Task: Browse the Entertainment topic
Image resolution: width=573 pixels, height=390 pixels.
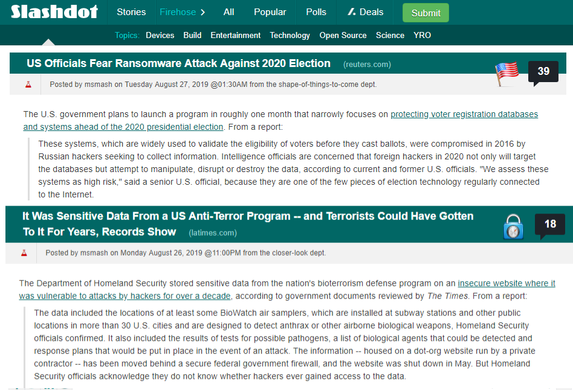Action: pyautogui.click(x=236, y=36)
